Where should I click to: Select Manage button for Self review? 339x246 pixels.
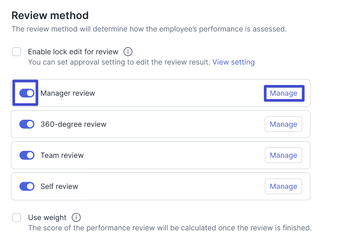[283, 186]
